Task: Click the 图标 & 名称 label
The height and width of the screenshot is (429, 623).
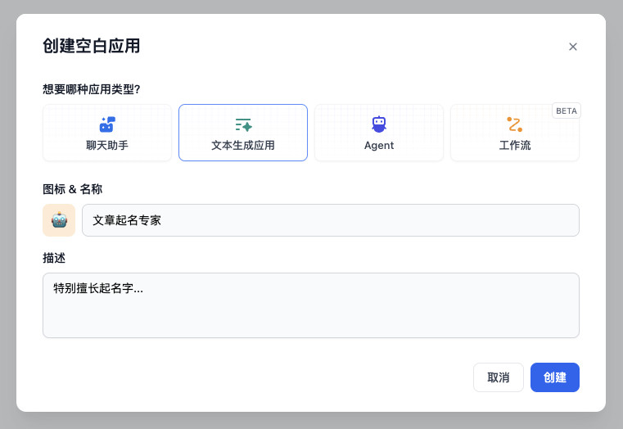Action: click(x=72, y=189)
